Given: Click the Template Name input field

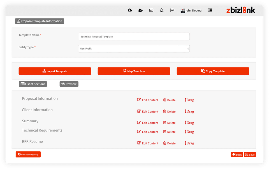Looking at the screenshot, I should [x=134, y=36].
